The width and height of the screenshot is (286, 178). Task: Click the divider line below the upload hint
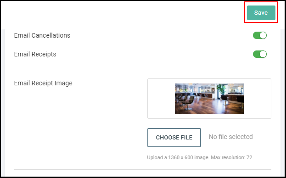tap(143, 170)
